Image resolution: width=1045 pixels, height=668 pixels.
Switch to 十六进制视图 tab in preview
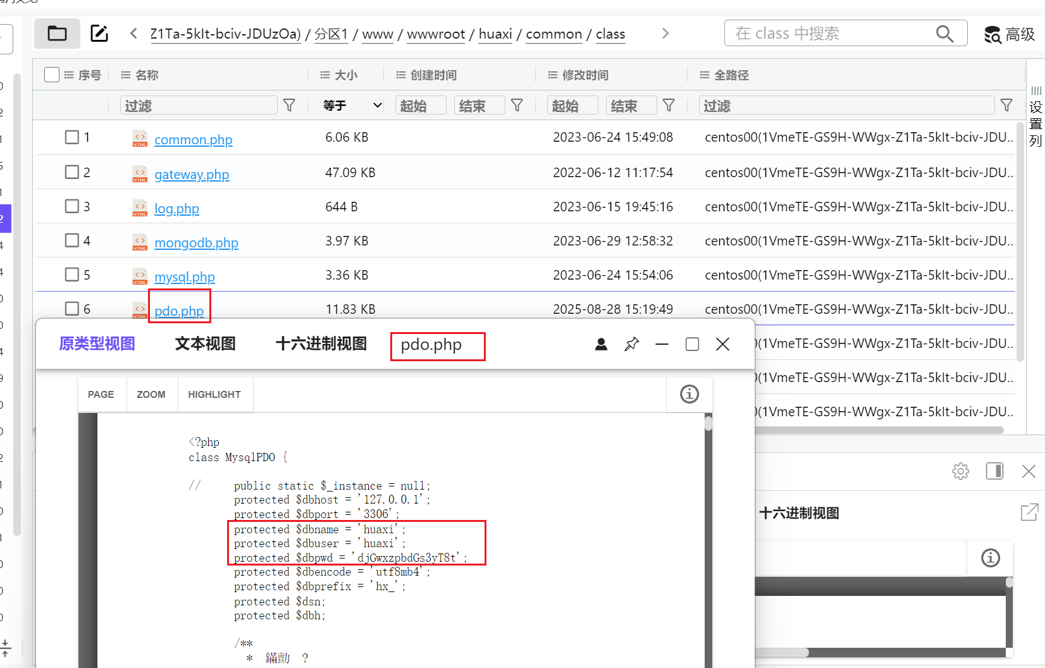click(321, 344)
